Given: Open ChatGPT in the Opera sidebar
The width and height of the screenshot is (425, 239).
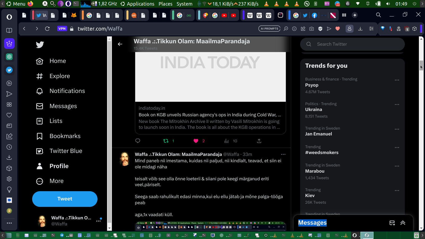Looking at the screenshot, I should (9, 57).
